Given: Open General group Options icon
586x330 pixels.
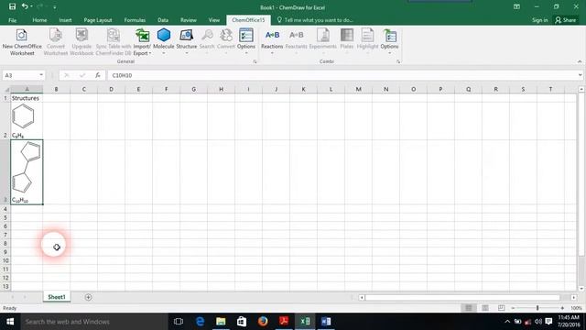Looking at the screenshot, I should coord(246,36).
